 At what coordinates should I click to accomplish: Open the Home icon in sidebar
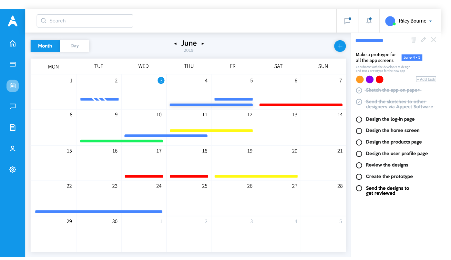pos(13,43)
